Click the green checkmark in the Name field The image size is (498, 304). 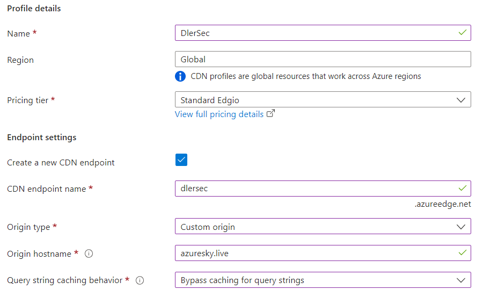[x=462, y=33]
